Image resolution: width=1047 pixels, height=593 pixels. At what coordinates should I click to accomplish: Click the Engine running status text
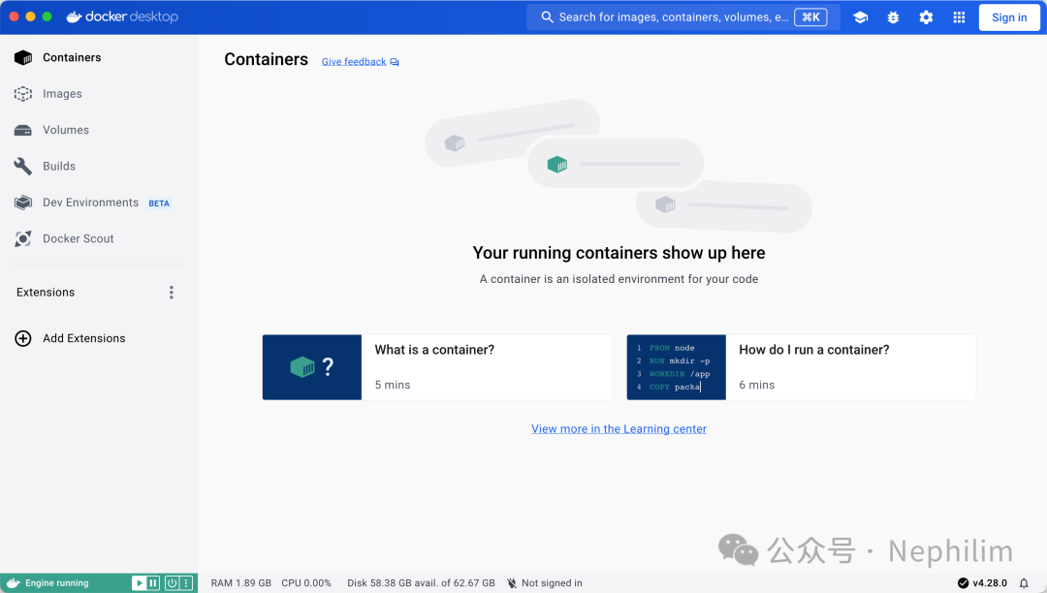click(57, 583)
